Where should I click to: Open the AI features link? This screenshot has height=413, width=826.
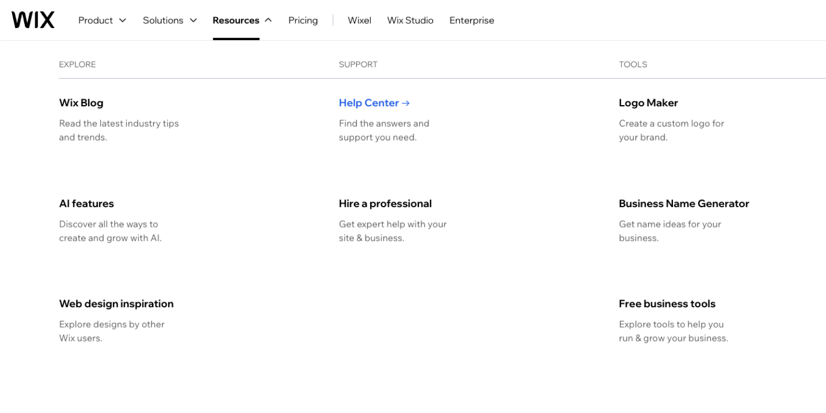tap(86, 204)
